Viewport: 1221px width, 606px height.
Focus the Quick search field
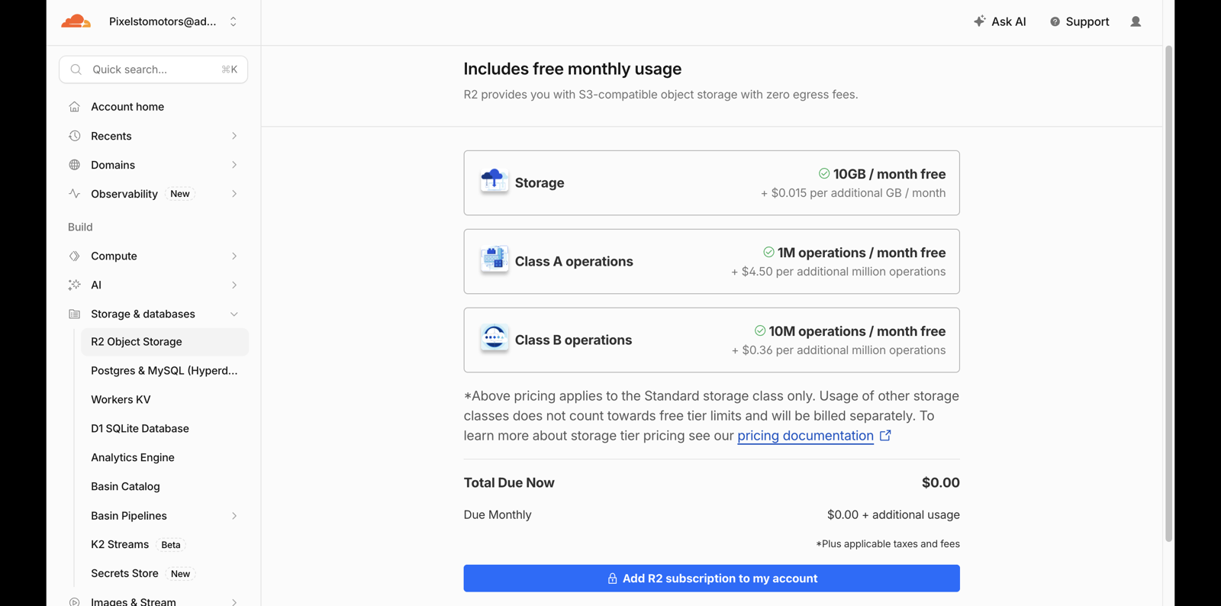pos(153,69)
